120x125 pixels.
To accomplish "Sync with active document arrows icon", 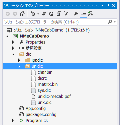I will tap(44, 14).
